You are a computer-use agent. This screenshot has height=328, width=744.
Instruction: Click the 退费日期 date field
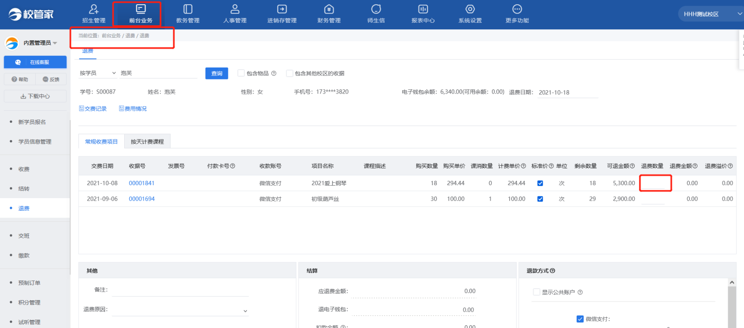click(568, 93)
